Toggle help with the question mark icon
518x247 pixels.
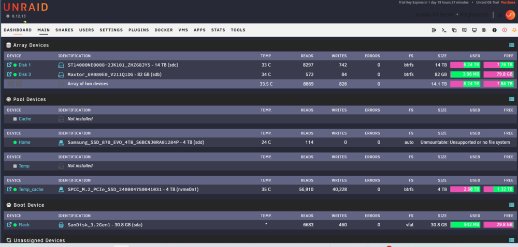(495, 30)
